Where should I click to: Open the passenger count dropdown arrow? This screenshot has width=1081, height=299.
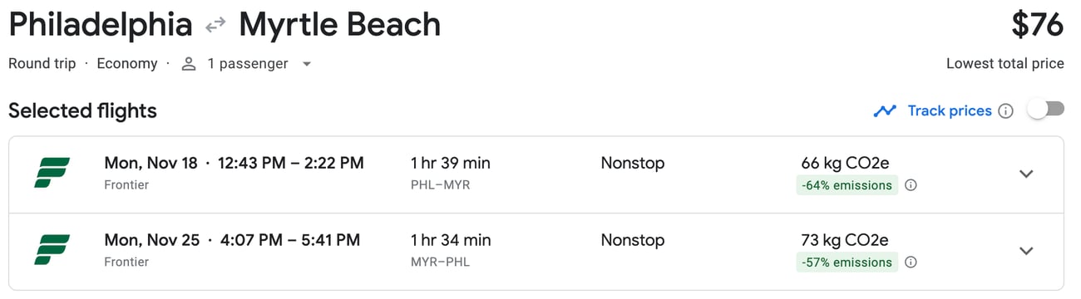[306, 64]
